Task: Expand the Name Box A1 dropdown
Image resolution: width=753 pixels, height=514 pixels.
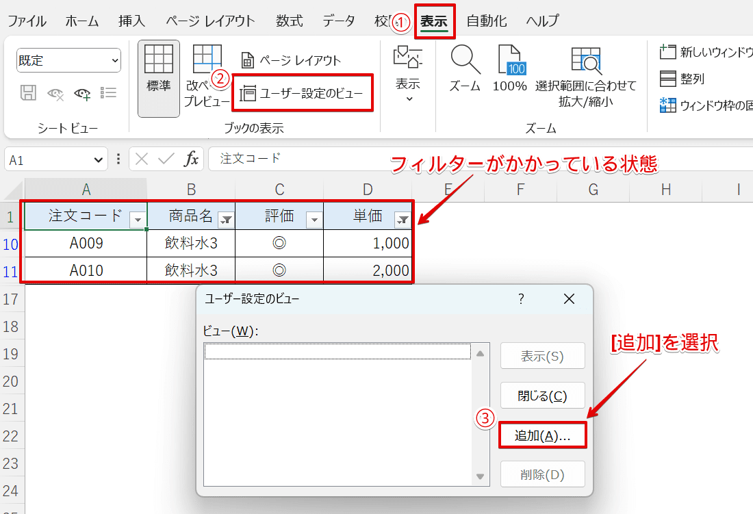Action: pyautogui.click(x=99, y=160)
